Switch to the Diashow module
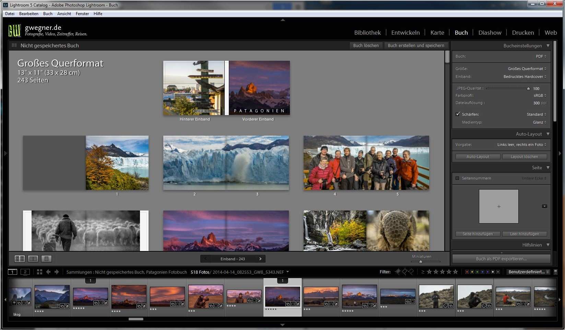The image size is (565, 330). point(490,32)
